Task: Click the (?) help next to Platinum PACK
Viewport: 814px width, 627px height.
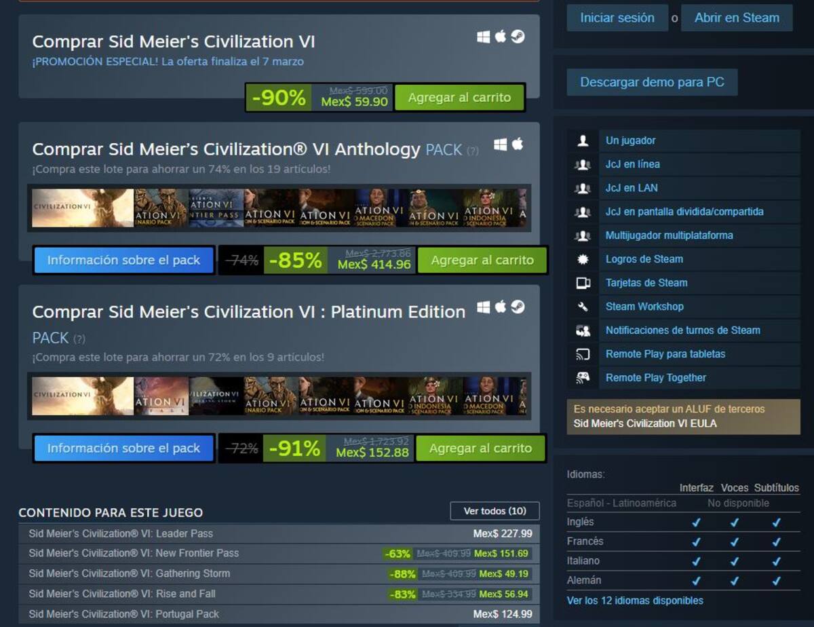Action: coord(79,339)
